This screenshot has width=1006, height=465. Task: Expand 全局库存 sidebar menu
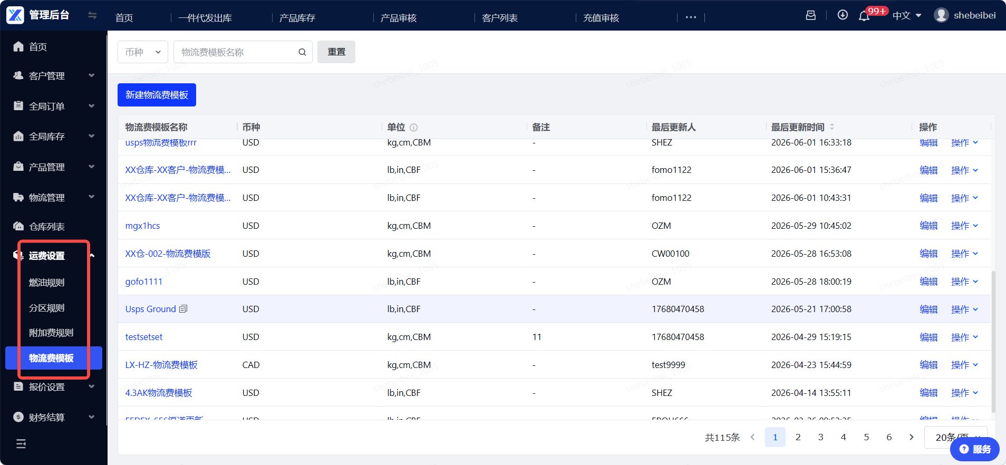(53, 137)
